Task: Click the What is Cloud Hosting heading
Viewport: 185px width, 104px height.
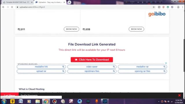Action: [32, 89]
